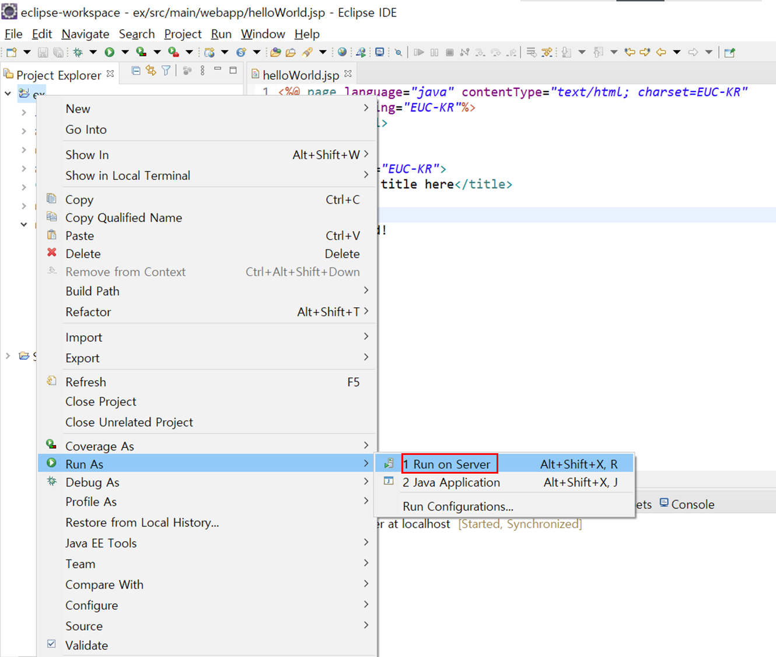Screen dimensions: 776x657
Task: Open the dropdown arrow beside the Search flashlight
Action: (x=323, y=52)
